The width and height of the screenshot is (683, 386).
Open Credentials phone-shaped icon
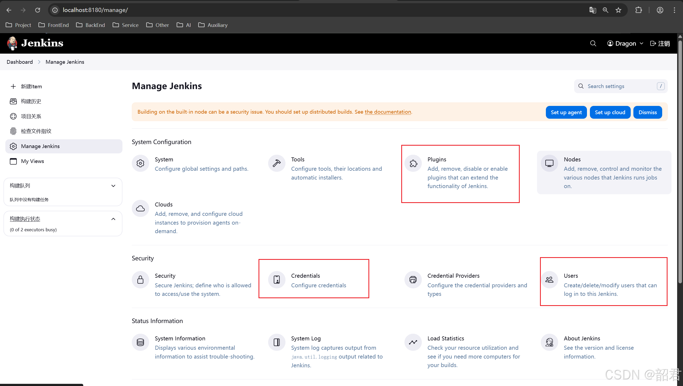click(277, 280)
